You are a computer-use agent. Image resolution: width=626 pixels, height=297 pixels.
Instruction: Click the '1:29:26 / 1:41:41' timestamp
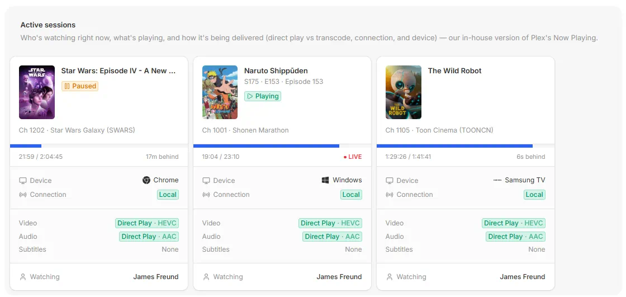[x=408, y=157]
